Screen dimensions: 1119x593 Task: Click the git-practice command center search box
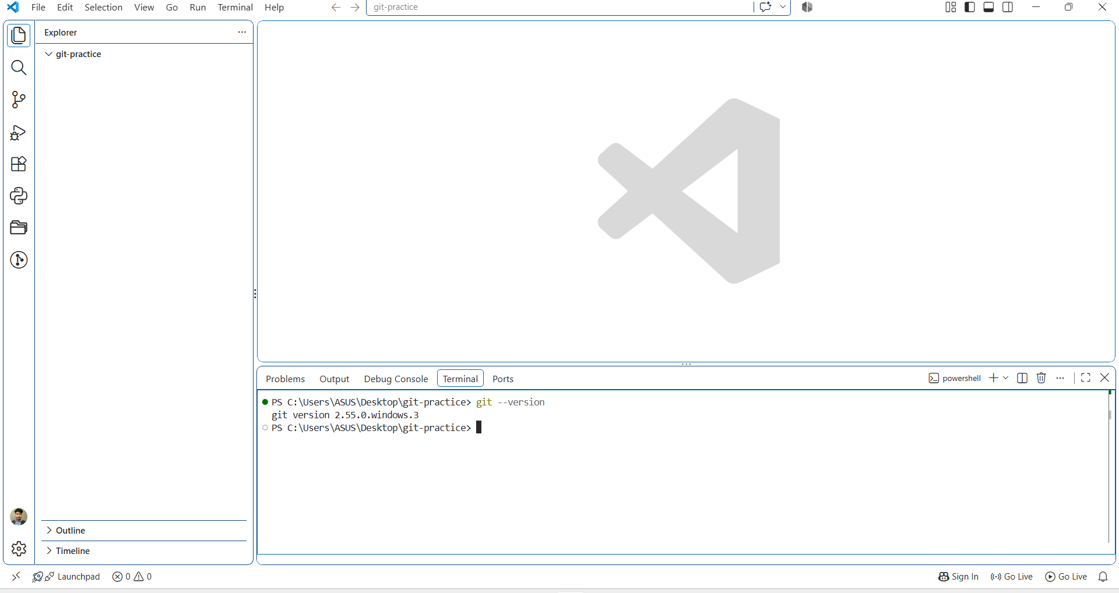559,7
